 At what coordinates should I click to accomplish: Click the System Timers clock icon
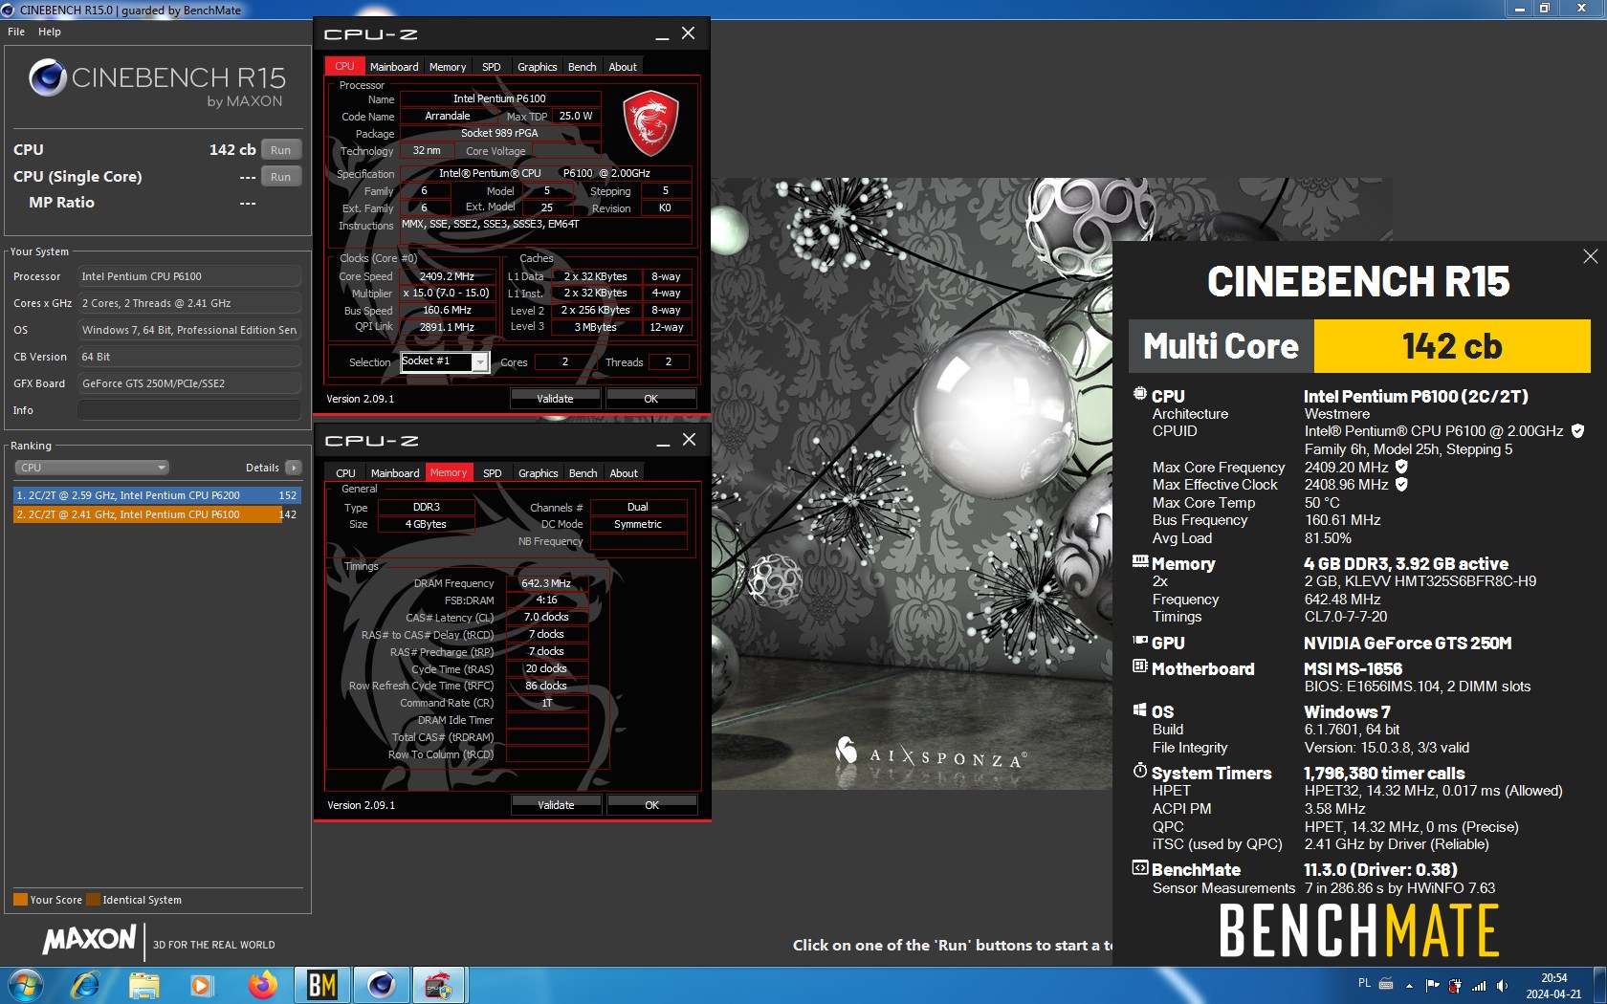coord(1140,771)
